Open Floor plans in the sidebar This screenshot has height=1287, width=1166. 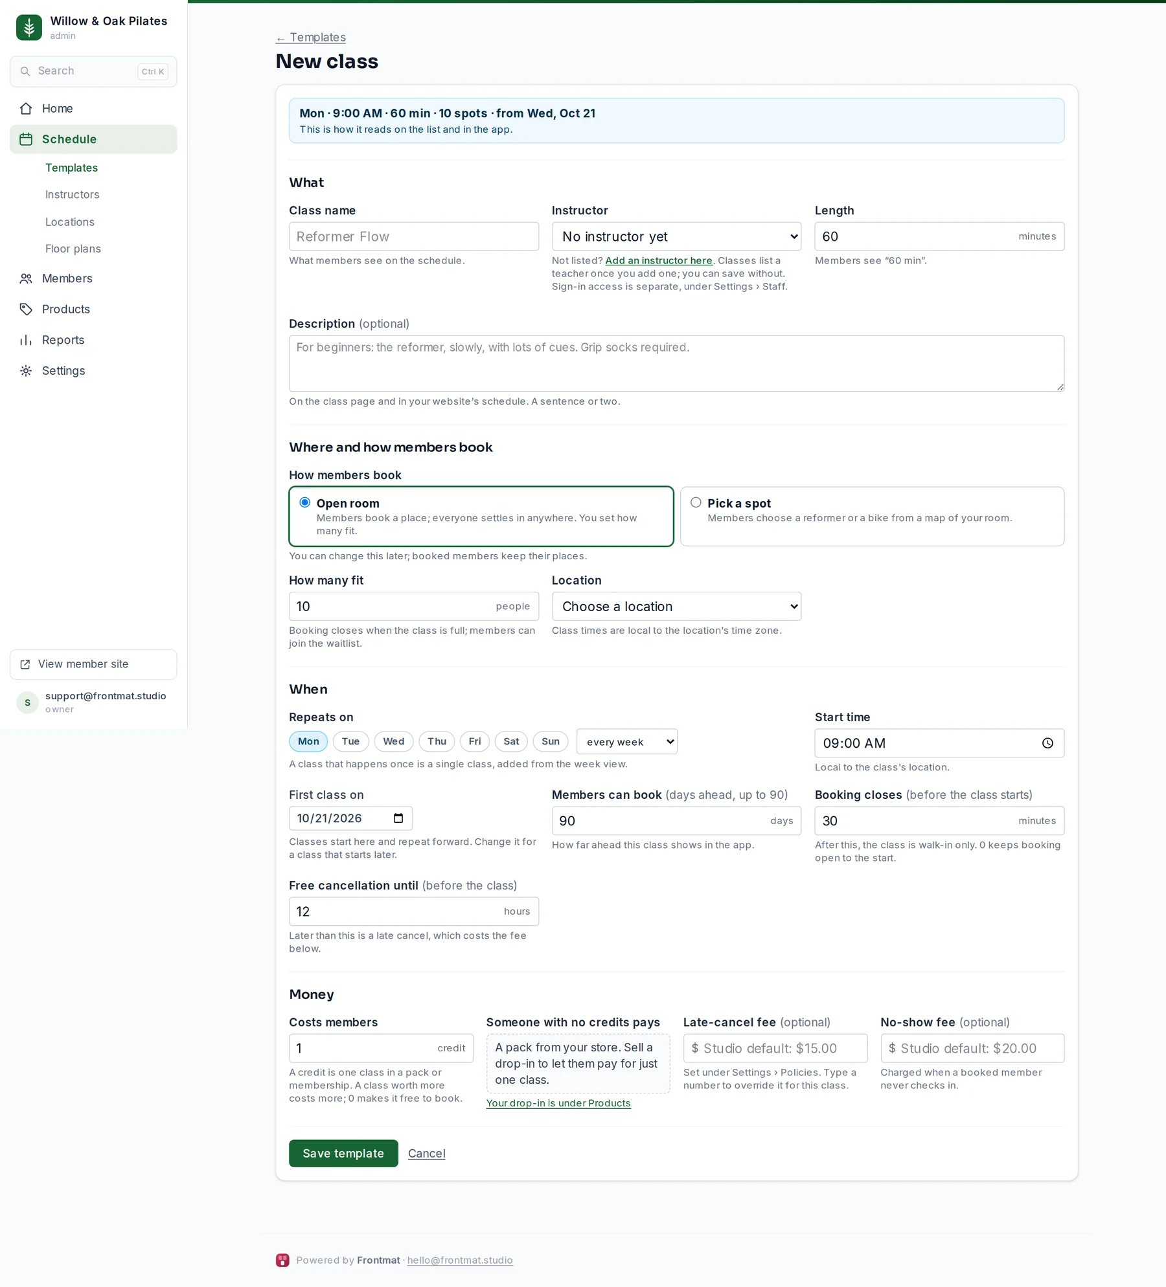(73, 249)
